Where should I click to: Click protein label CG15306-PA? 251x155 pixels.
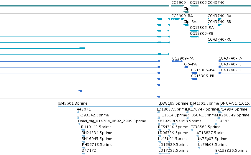203,70
